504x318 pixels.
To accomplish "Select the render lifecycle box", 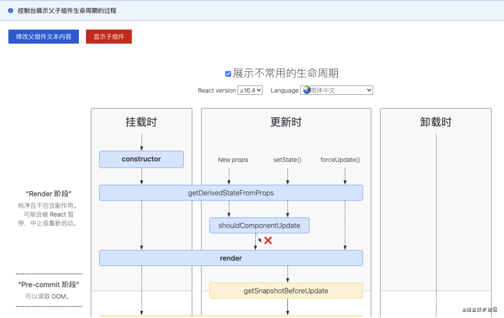I will coord(231,258).
